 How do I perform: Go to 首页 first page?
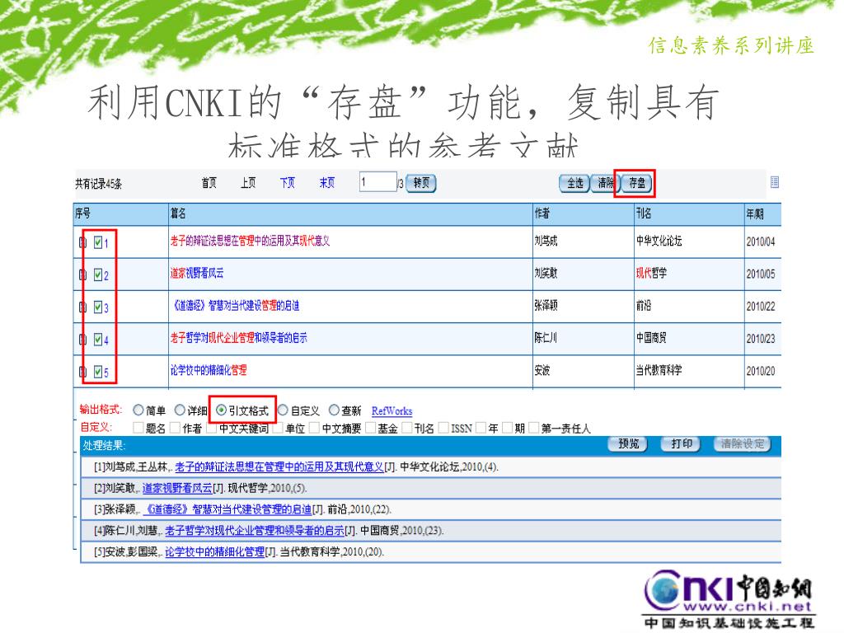(209, 183)
